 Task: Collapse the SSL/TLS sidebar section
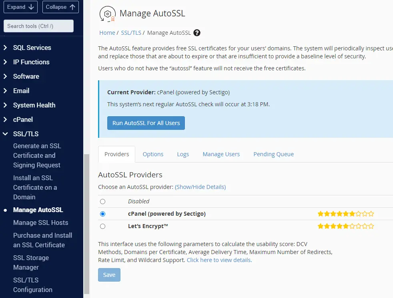pos(5,134)
